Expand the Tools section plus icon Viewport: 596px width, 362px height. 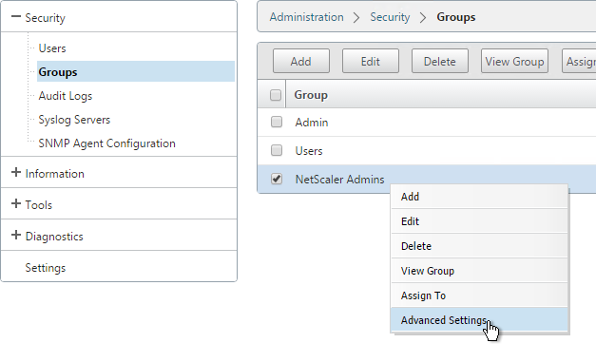pyautogui.click(x=15, y=203)
